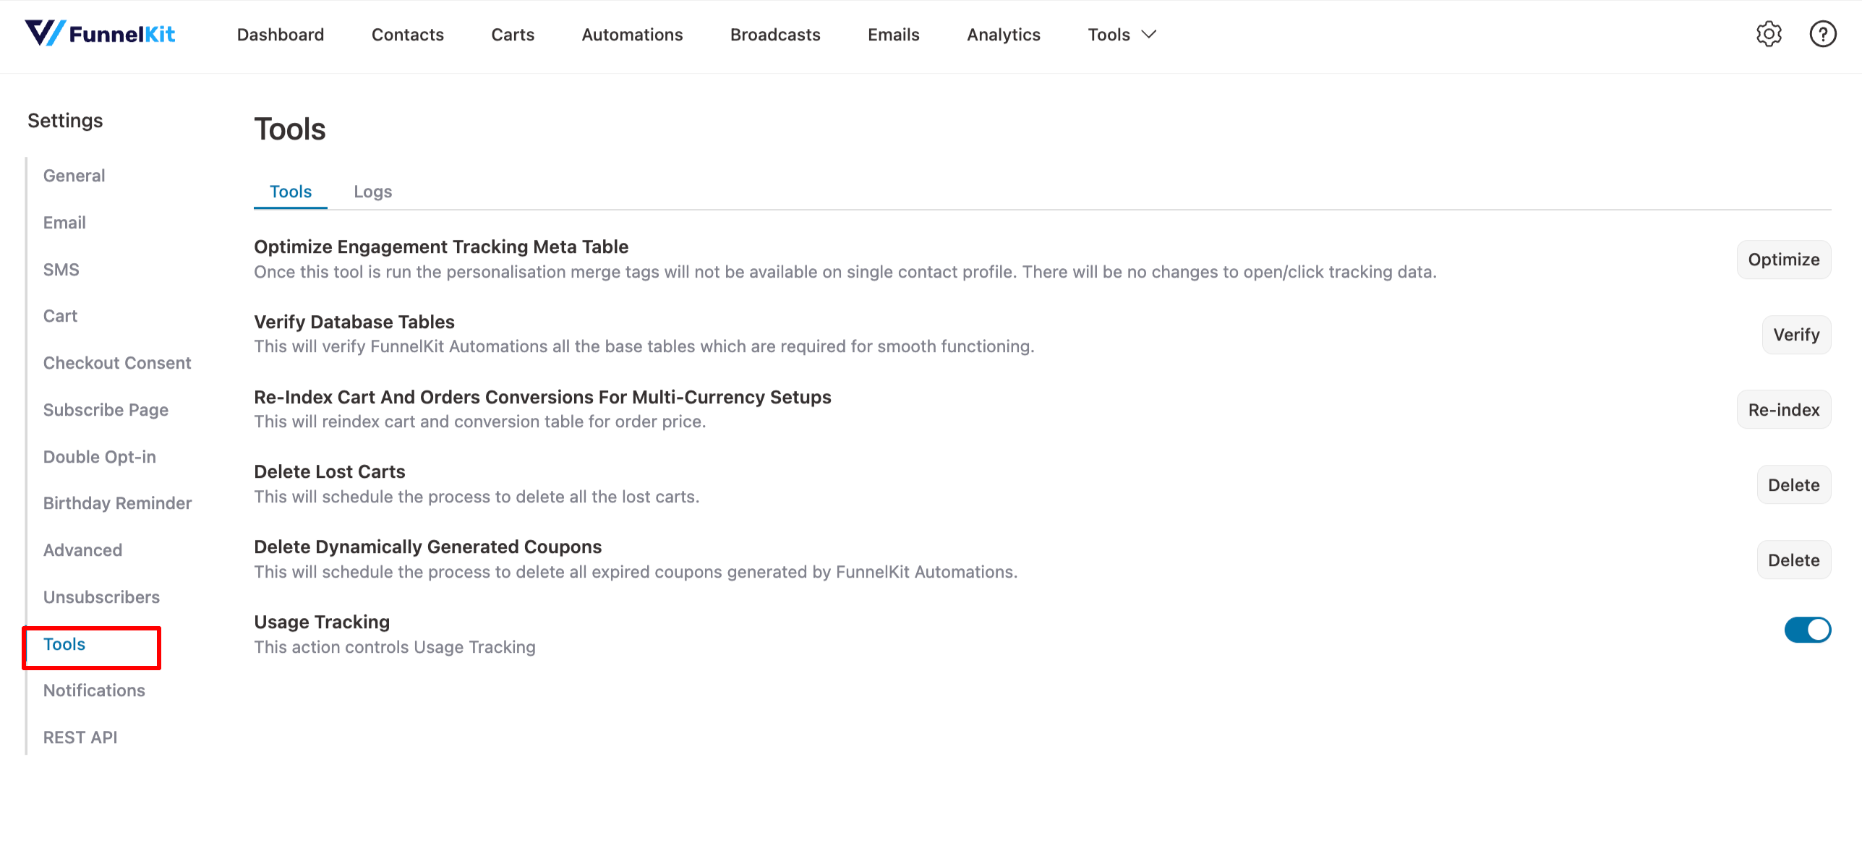
Task: Open Automations in the top menu
Action: pos(632,35)
